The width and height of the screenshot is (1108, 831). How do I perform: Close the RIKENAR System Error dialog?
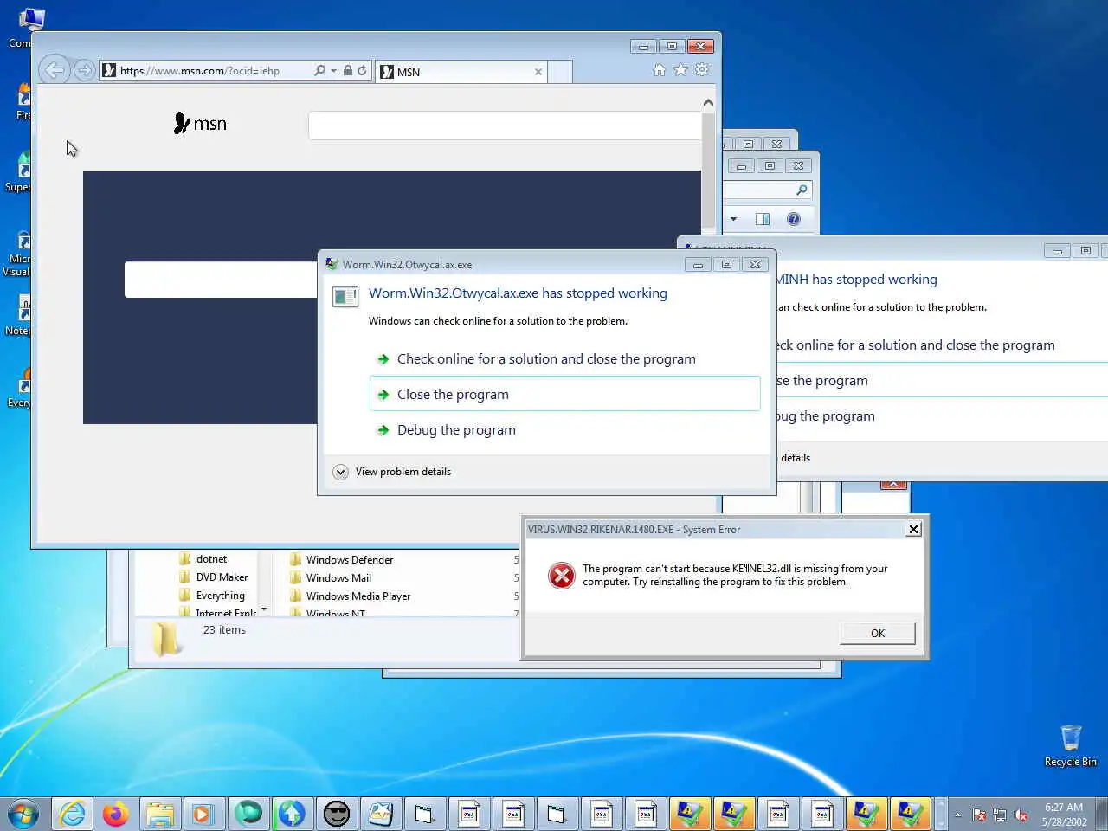[913, 529]
